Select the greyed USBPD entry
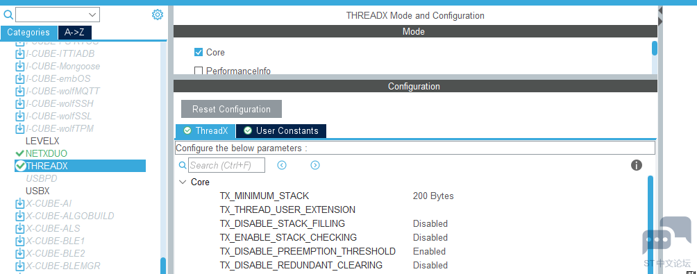The image size is (697, 274). pyautogui.click(x=42, y=178)
